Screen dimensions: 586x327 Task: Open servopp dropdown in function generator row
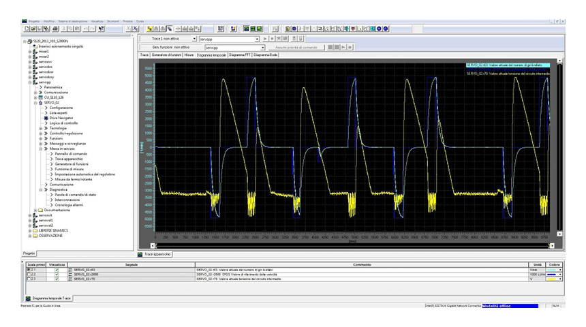tap(263, 48)
